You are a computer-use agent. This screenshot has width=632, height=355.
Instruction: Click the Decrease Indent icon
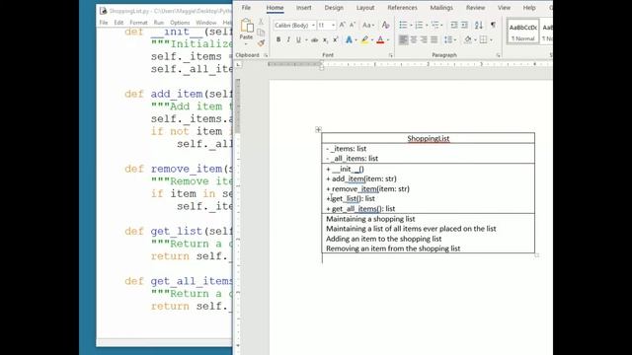pyautogui.click(x=454, y=25)
